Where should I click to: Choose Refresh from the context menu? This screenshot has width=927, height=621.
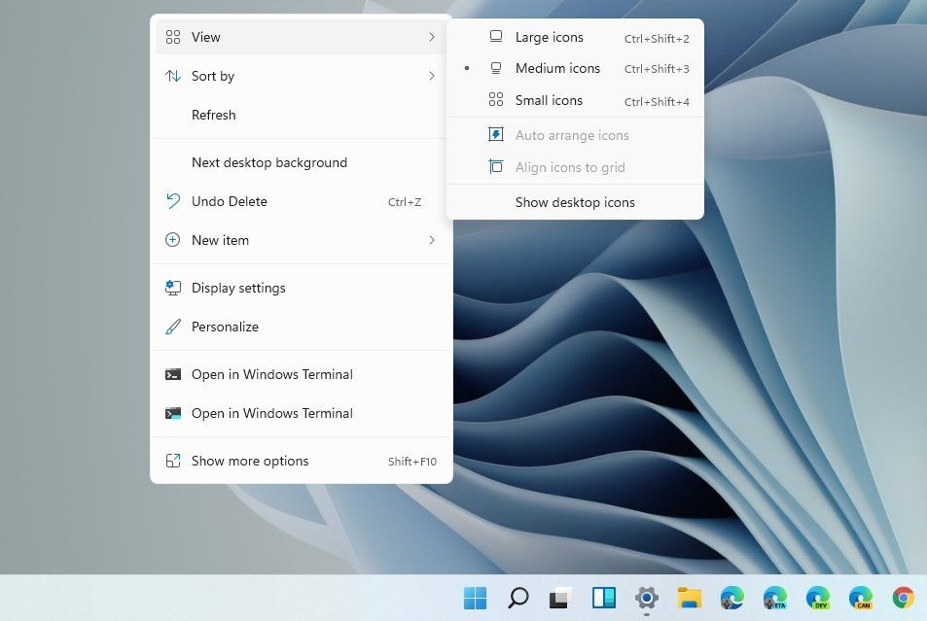[x=213, y=115]
